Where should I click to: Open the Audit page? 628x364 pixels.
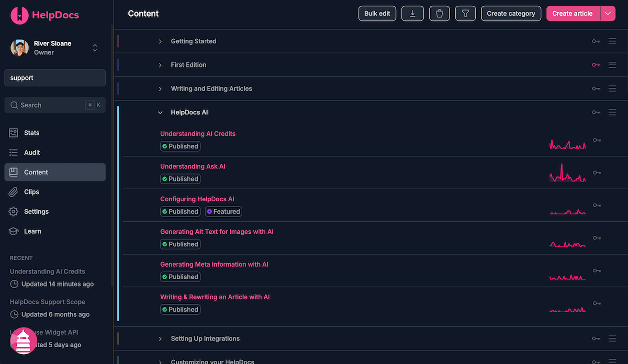[55, 153]
